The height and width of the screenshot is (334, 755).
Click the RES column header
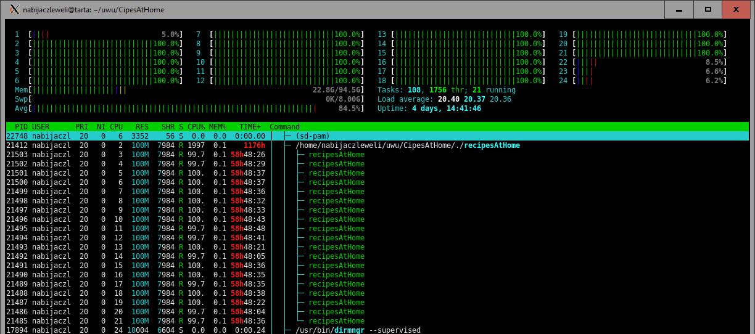click(x=141, y=127)
